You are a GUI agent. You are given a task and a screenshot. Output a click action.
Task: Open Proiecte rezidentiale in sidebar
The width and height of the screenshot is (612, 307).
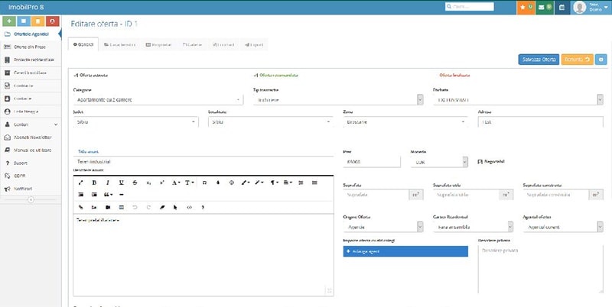(x=31, y=60)
